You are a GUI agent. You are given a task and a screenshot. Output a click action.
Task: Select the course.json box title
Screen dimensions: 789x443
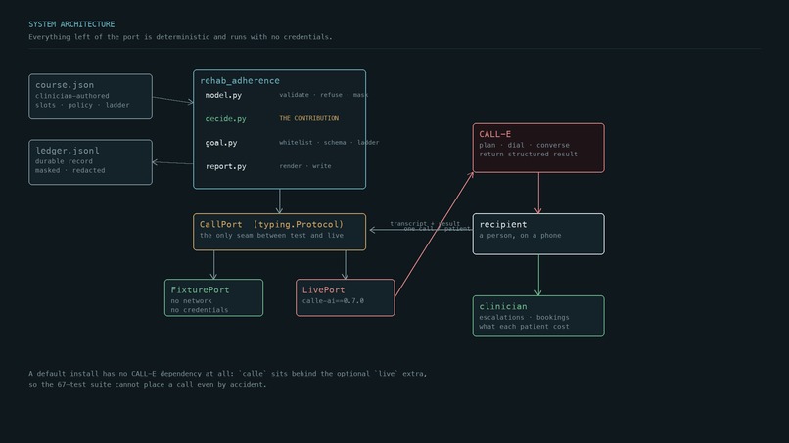(65, 85)
